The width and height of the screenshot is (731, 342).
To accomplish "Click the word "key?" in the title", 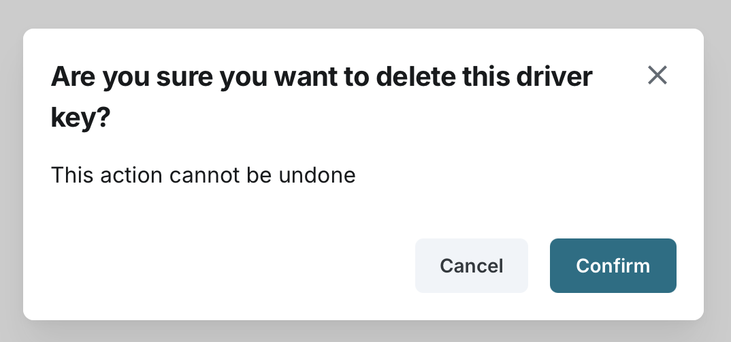I will click(x=80, y=118).
